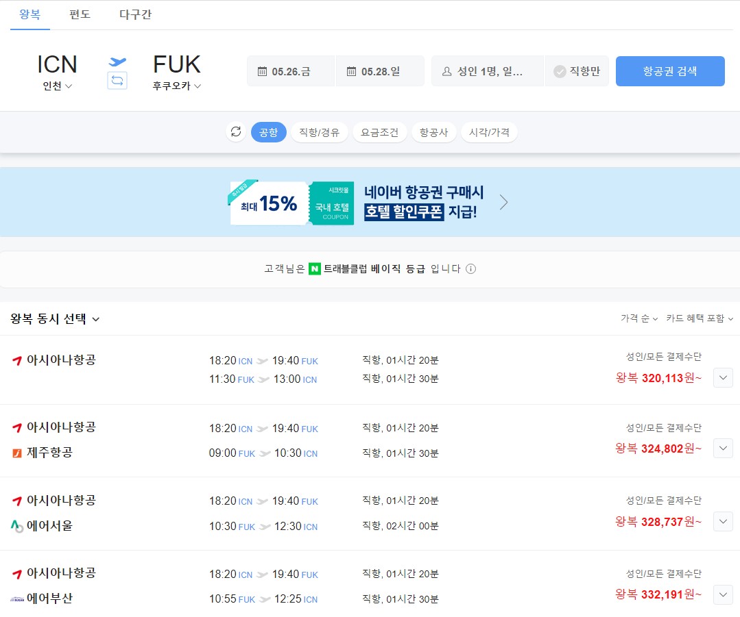Click the 09:00 FUK return flight time
Image resolution: width=740 pixels, height=617 pixels.
point(232,453)
